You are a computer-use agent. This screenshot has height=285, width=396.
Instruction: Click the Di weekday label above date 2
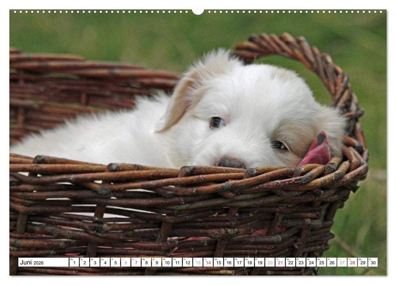82,259
